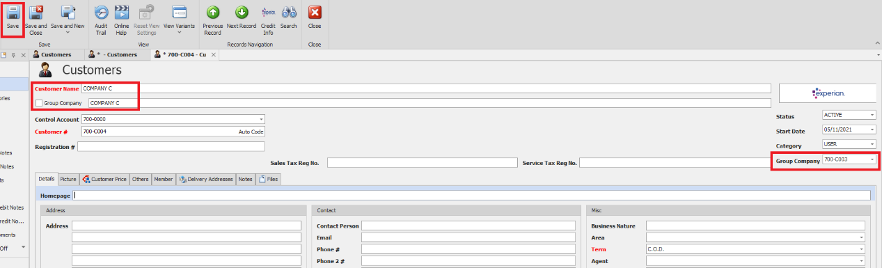Close the navigation side panel
The width and height of the screenshot is (882, 268).
(x=23, y=54)
